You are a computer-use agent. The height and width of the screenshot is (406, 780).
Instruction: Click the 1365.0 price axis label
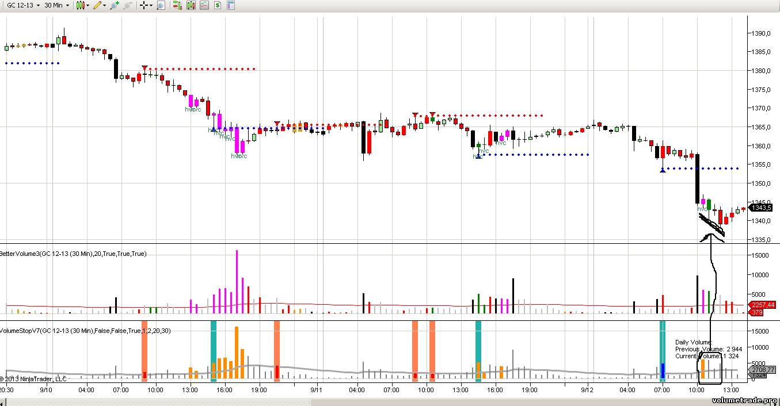tap(762, 127)
